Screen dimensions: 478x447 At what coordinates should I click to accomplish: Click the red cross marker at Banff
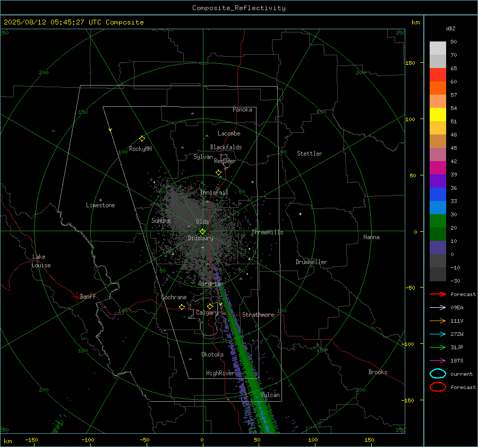tap(76, 297)
